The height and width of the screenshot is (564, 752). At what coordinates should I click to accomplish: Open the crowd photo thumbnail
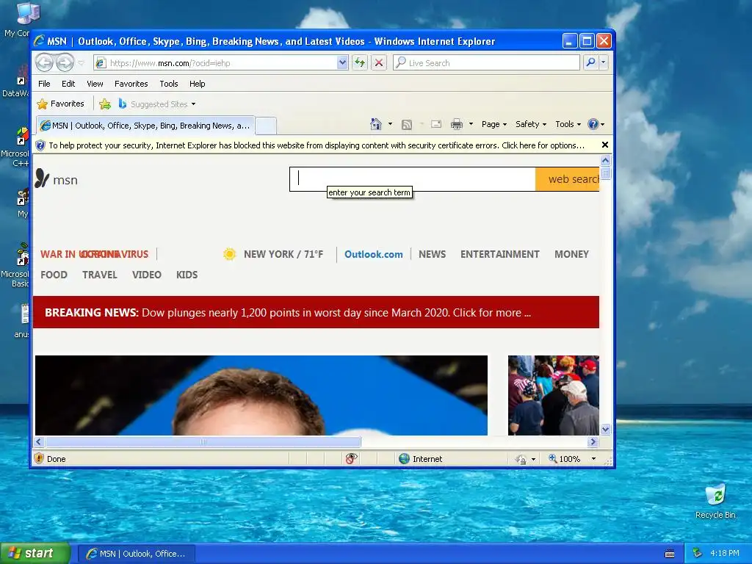click(554, 395)
